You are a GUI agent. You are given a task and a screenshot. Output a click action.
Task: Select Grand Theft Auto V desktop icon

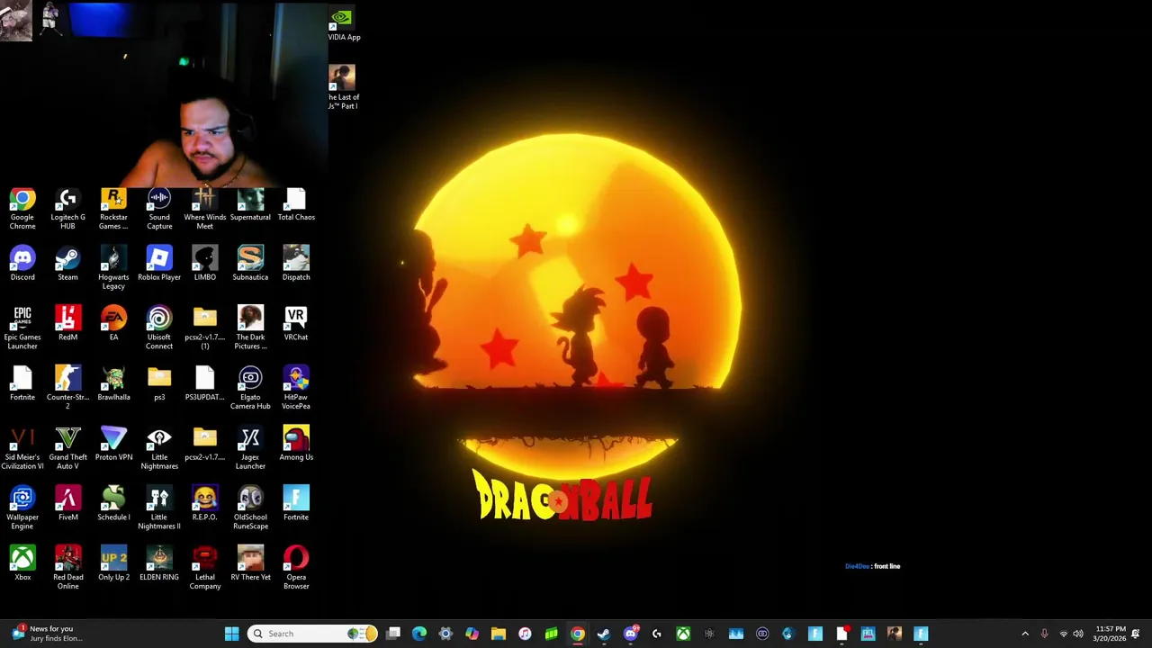67,449
